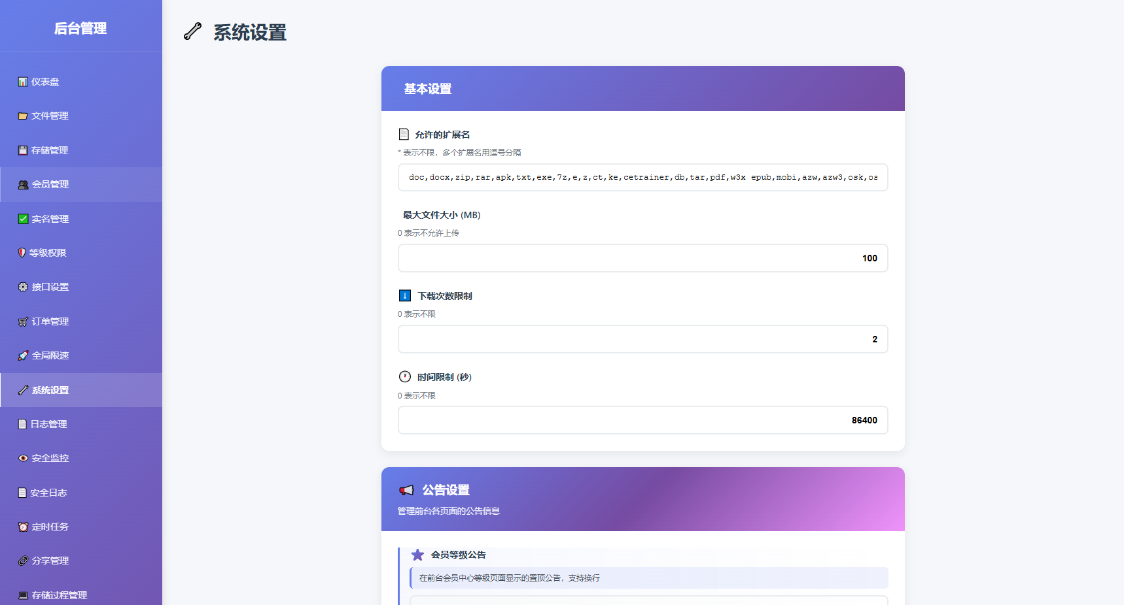
Task: Click the 会员管理 members icon
Action: coord(22,184)
